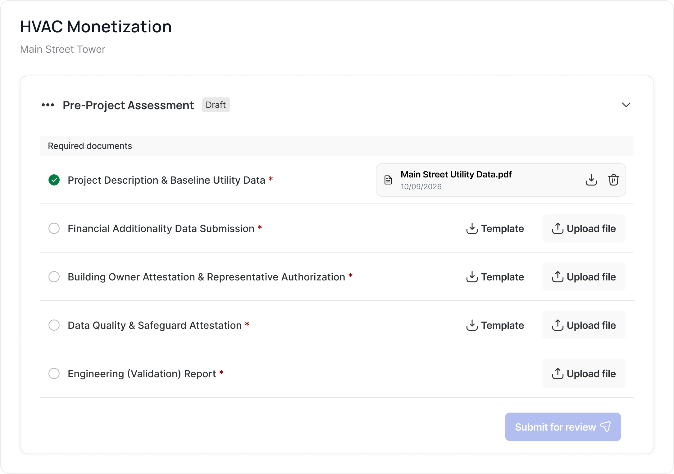Click the HVAC Monetization title

[96, 27]
